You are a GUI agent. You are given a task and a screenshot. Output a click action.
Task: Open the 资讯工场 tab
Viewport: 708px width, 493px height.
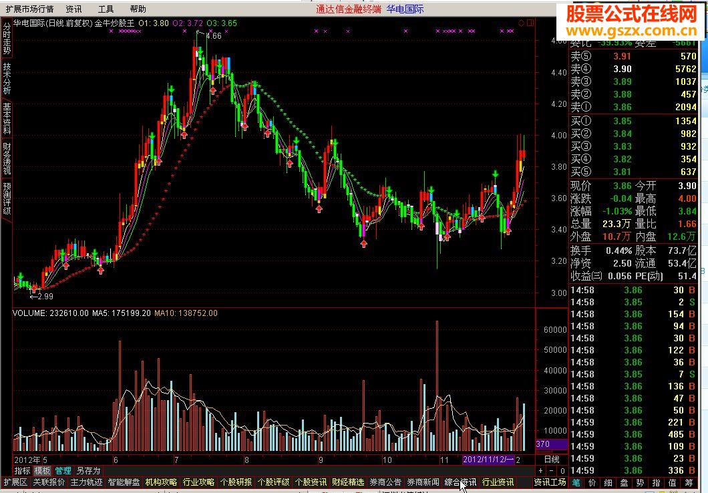pyautogui.click(x=550, y=482)
